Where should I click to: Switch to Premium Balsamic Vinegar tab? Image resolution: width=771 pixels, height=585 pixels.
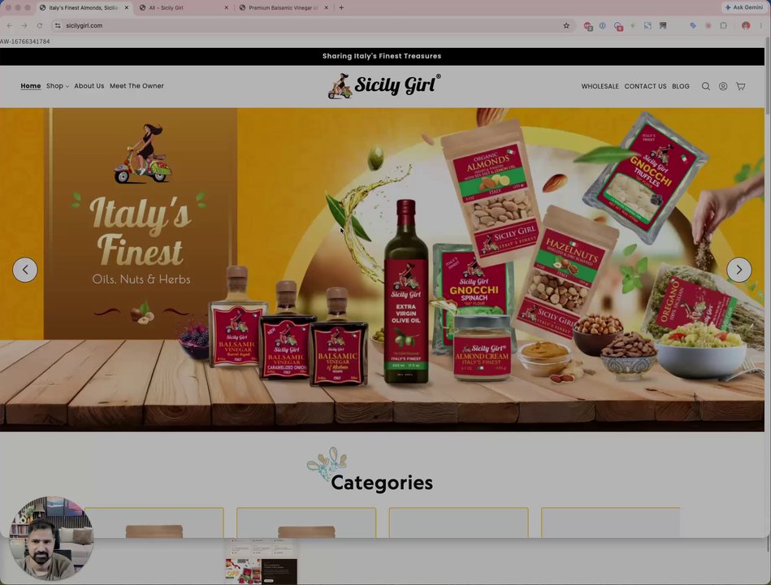[x=284, y=8]
